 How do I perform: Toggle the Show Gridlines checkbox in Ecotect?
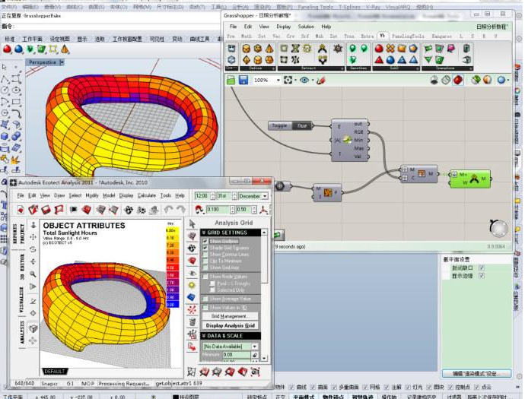pos(205,241)
